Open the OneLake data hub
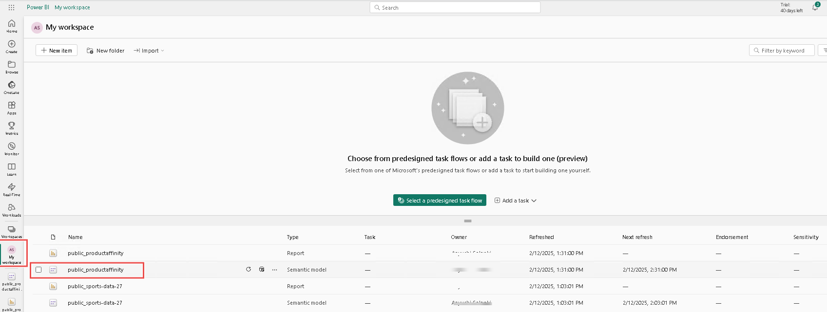Image resolution: width=827 pixels, height=312 pixels. click(12, 88)
